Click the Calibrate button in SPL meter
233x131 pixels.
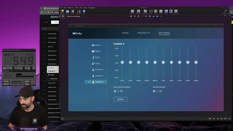pyautogui.click(x=27, y=82)
